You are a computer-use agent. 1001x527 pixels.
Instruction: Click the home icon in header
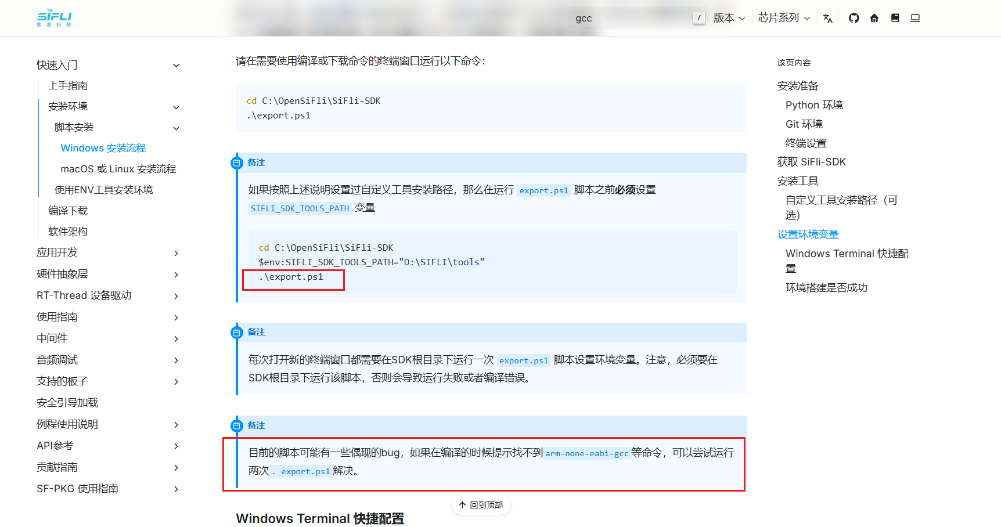874,18
